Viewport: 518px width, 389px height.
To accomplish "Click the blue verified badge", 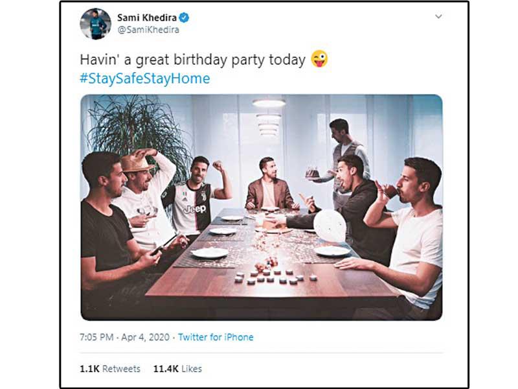I will (x=184, y=17).
